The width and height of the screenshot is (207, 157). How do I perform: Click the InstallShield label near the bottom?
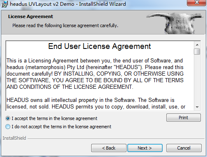14,138
